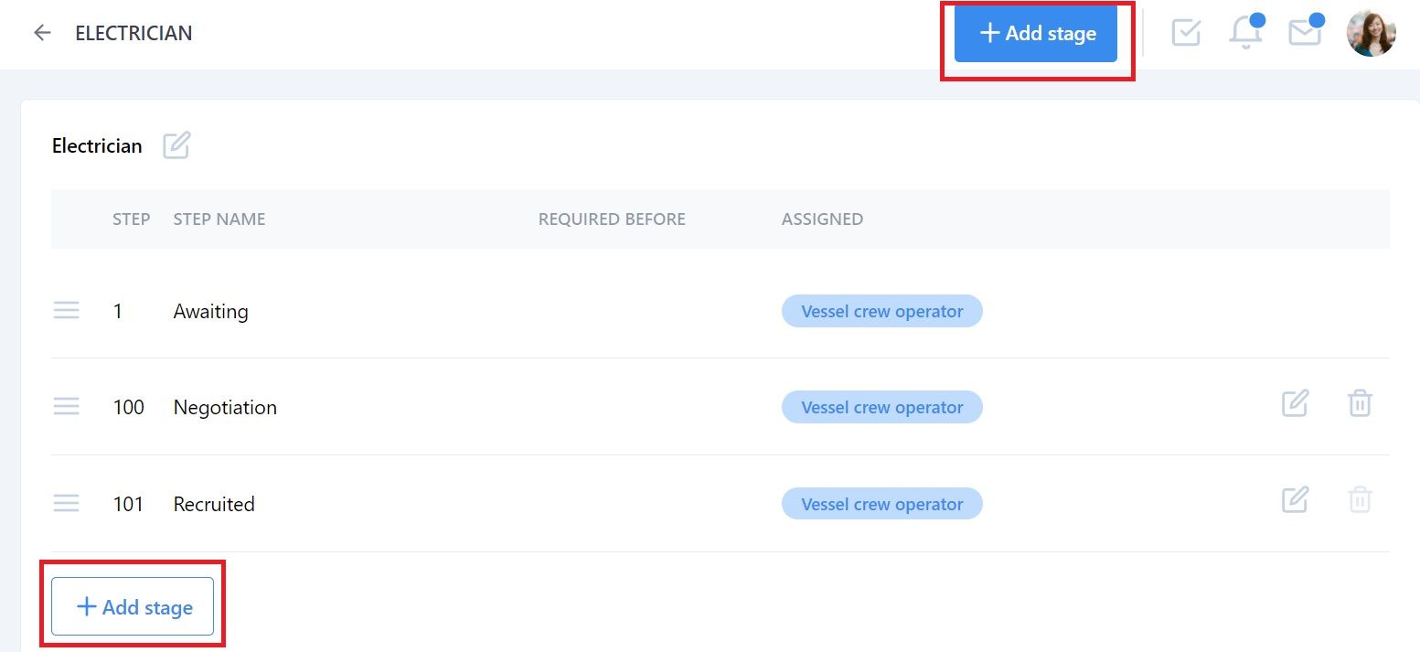Screen dimensions: 1420x652
Task: Click step number 101
Action: pos(128,504)
